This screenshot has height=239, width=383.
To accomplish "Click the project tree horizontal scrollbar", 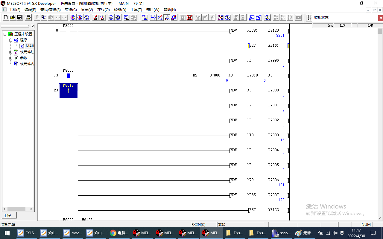I will [x=16, y=209].
